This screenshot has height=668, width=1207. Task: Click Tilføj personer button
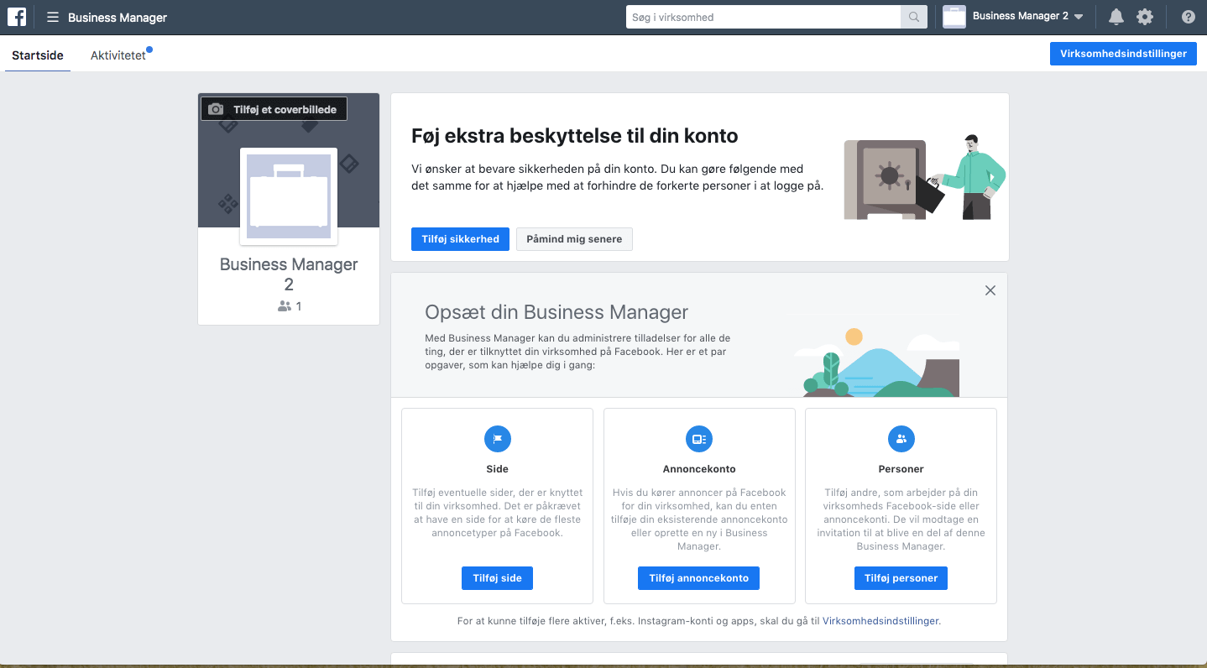tap(901, 578)
